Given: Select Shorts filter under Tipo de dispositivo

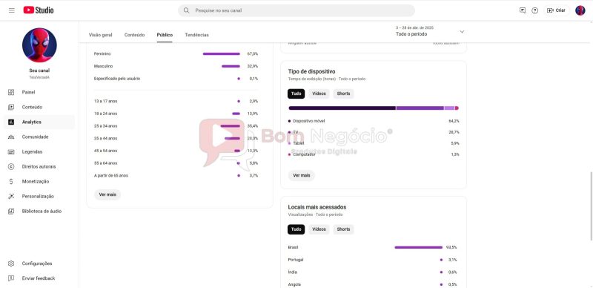Looking at the screenshot, I should [343, 94].
